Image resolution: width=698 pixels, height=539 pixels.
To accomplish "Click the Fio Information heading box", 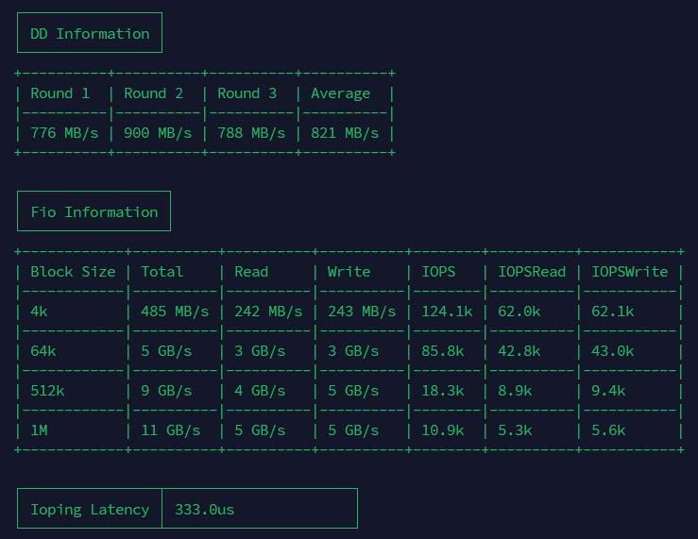I will click(94, 211).
